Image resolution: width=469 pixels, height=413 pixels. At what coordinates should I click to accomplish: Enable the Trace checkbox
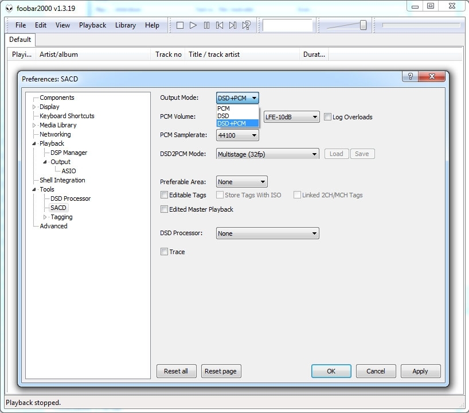pyautogui.click(x=165, y=252)
